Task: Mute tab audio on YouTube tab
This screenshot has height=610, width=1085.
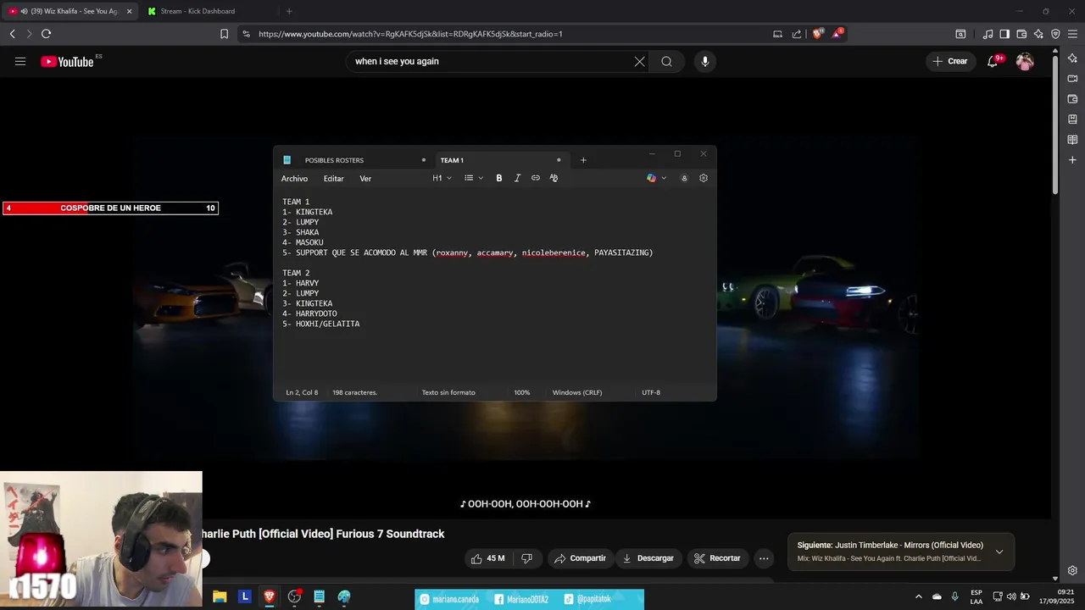Action: point(23,11)
